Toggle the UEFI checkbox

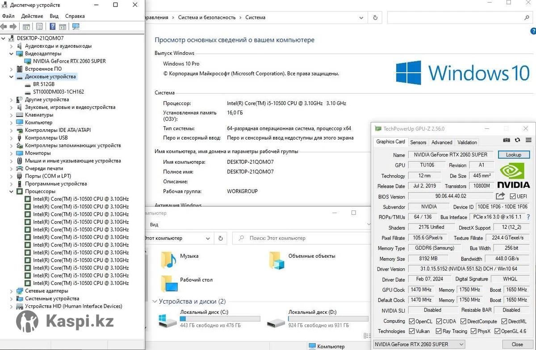(x=512, y=197)
